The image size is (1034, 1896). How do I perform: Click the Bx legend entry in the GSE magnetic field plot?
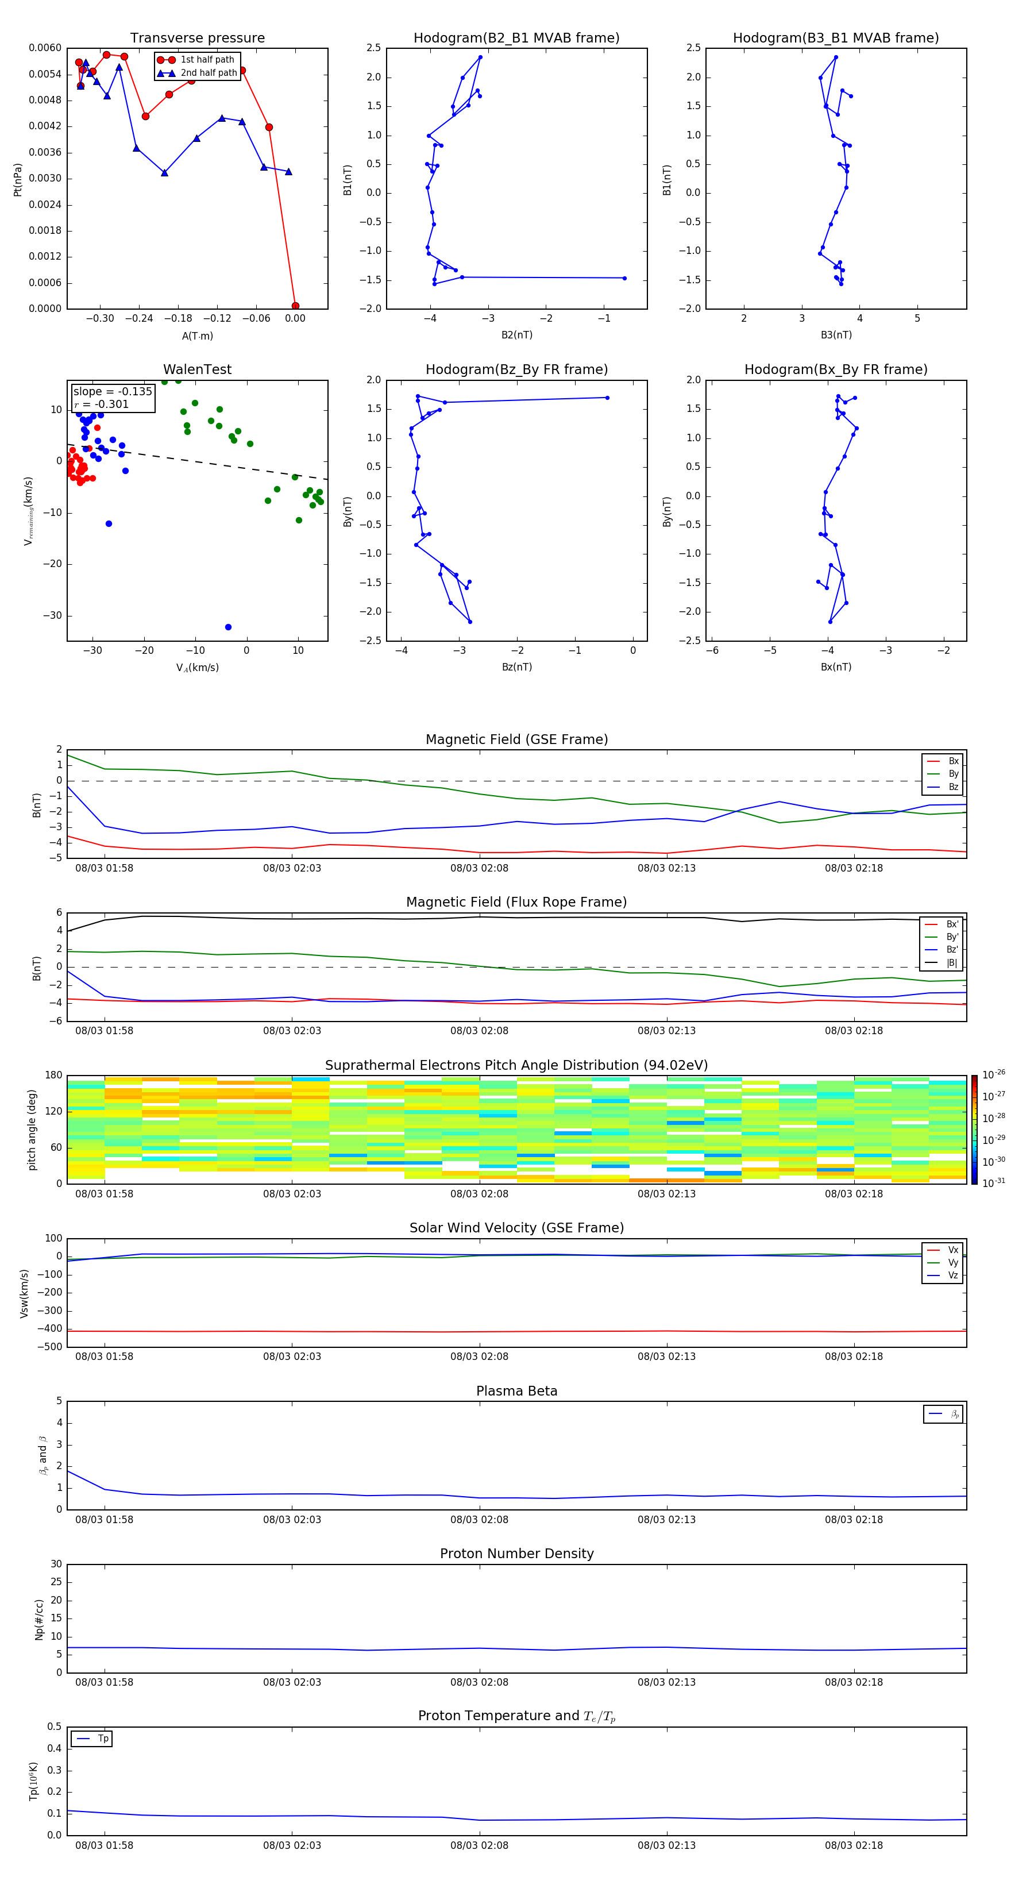click(x=943, y=761)
